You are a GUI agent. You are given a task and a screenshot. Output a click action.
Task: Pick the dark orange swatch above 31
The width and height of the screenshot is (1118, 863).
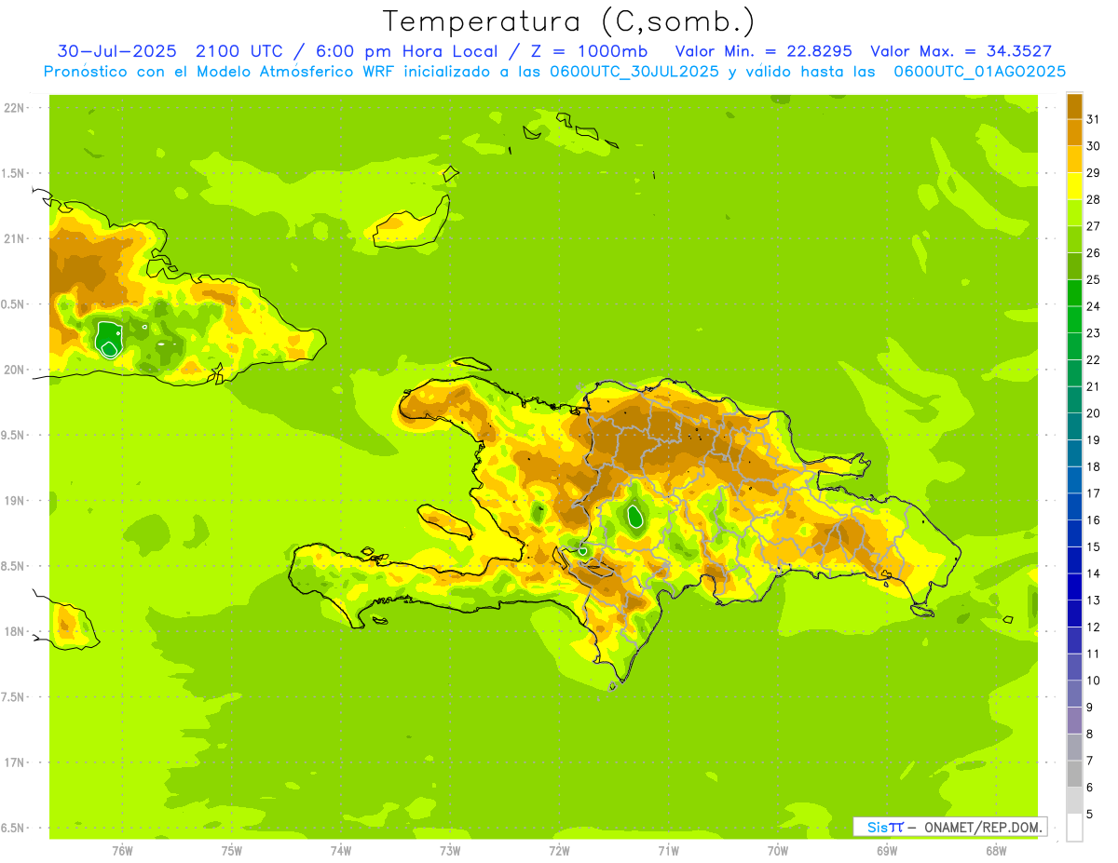tap(1074, 106)
